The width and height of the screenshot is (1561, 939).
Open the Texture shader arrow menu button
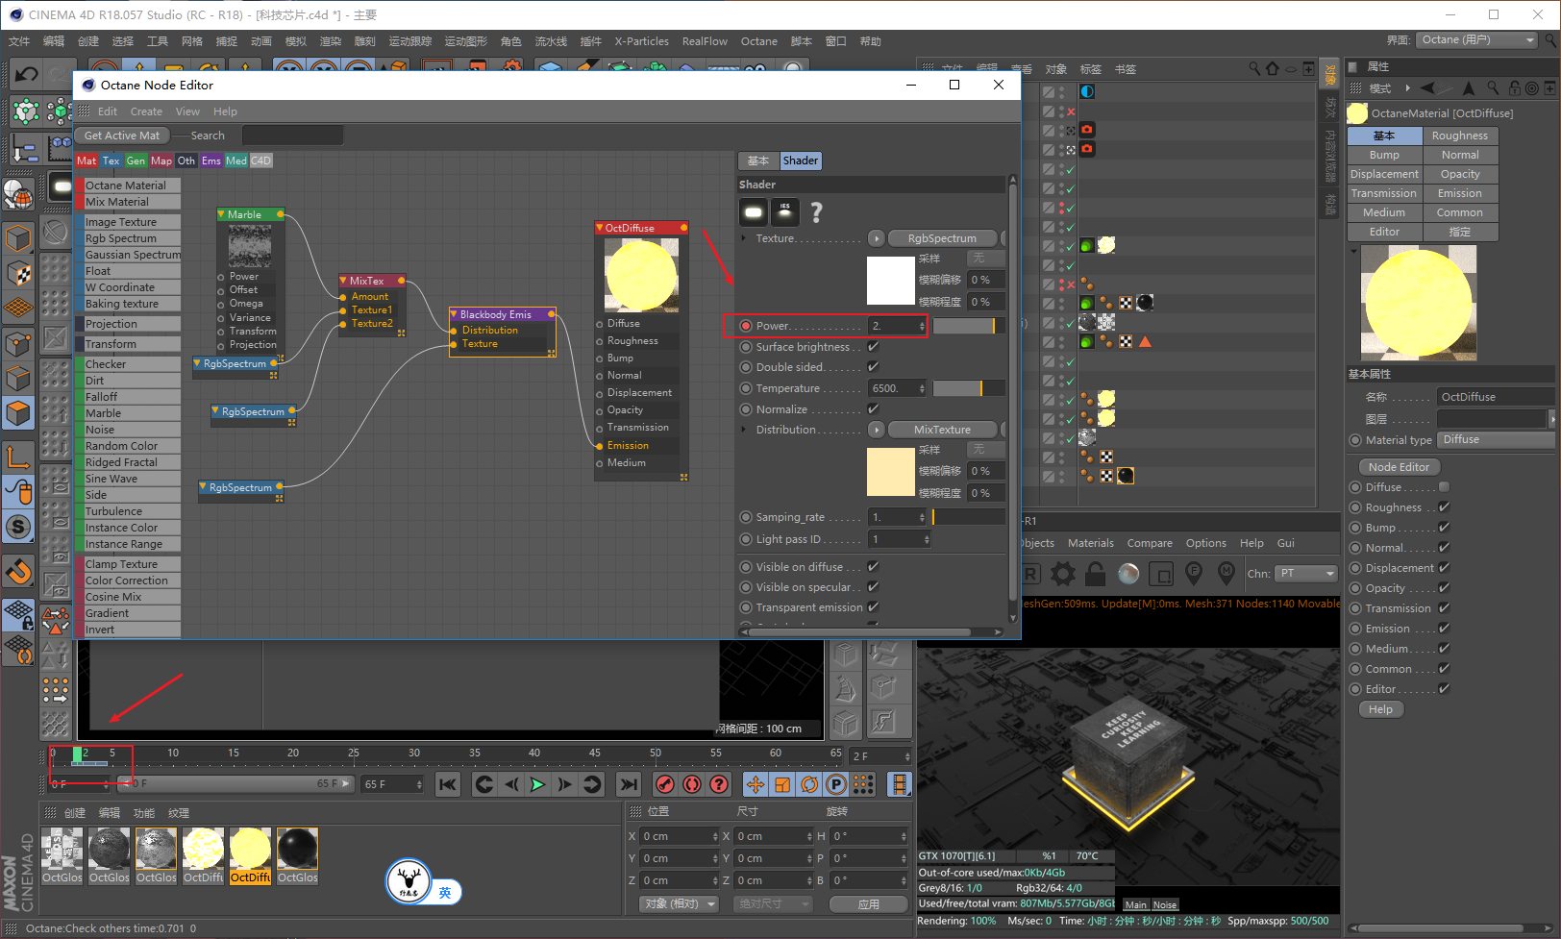pyautogui.click(x=876, y=238)
